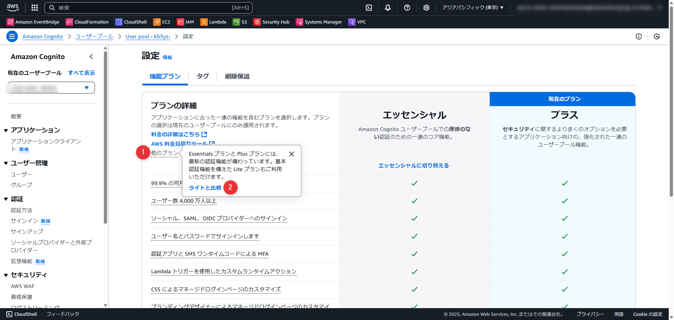The width and height of the screenshot is (674, 320).
Task: Open Cookie の設定 in footer
Action: (648, 314)
